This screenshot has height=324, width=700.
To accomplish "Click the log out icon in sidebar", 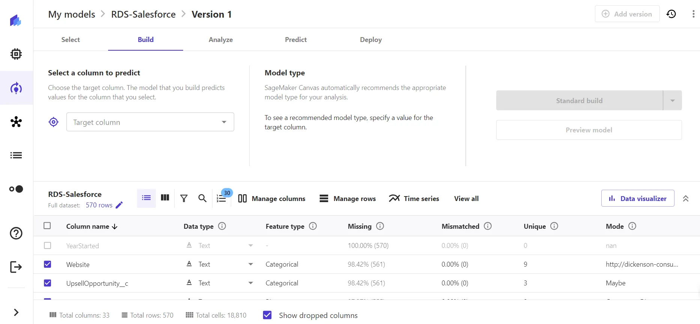I will coord(16,267).
